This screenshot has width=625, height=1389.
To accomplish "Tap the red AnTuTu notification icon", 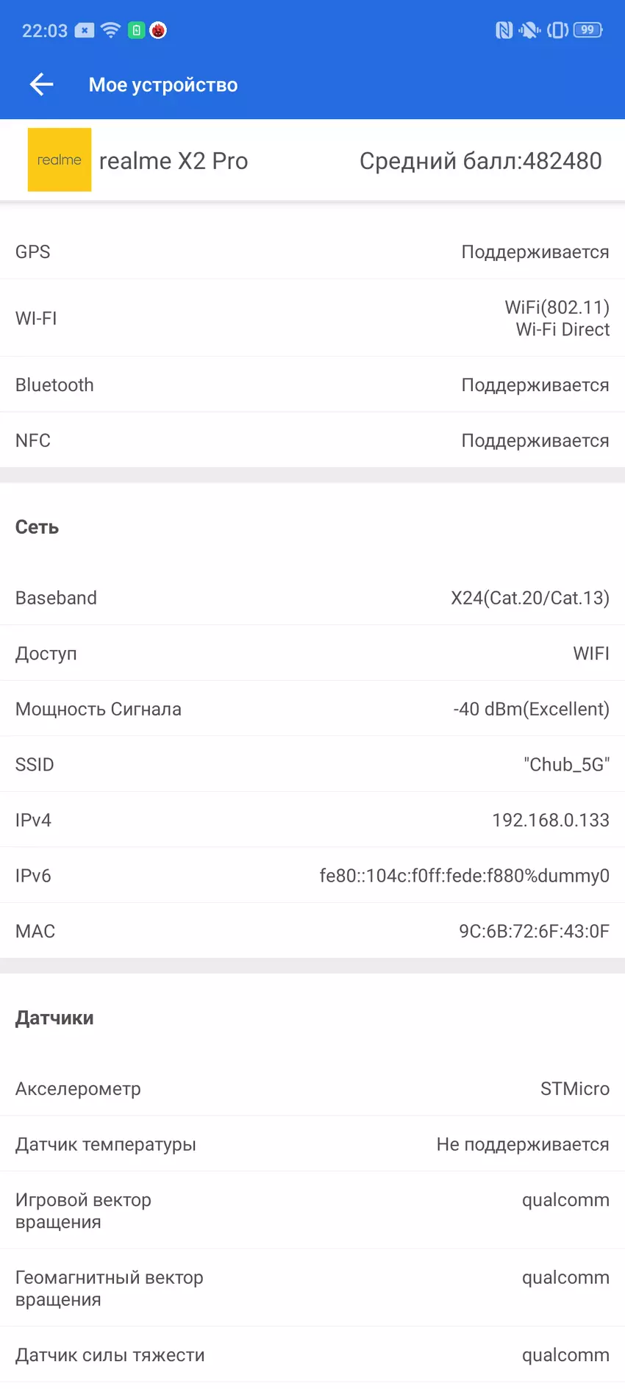I will click(158, 30).
